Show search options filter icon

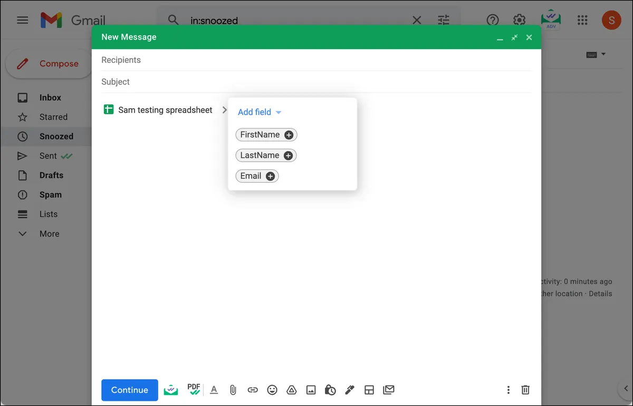pos(444,21)
